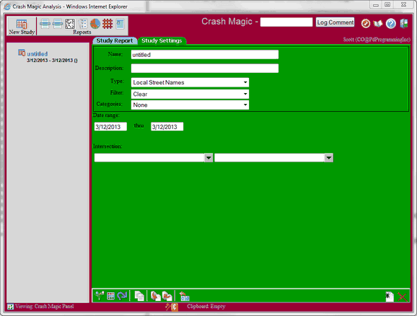Open the open-book manual icon
This screenshot has height=316, width=417.
378,24
